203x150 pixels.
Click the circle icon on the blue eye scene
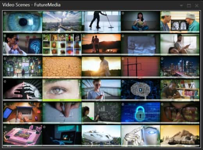[x=5, y=13]
